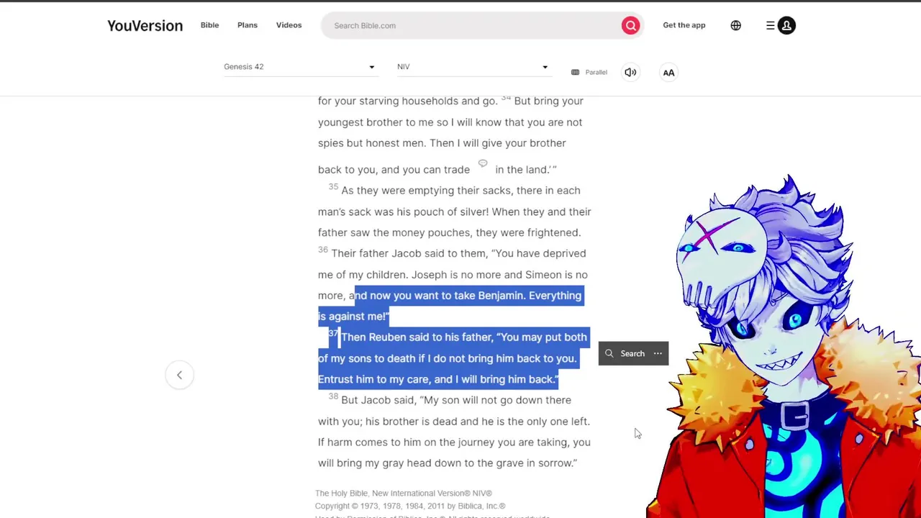Click the text 'Their father Jacob said to them'
The width and height of the screenshot is (921, 518).
(409, 253)
